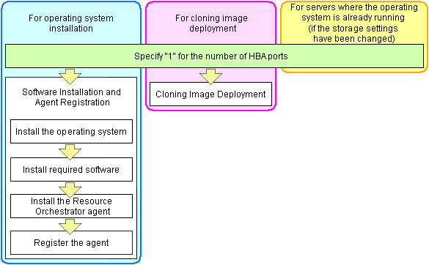Click the green HBA ports specification bar
This screenshot has height=265, width=429.
[x=214, y=56]
